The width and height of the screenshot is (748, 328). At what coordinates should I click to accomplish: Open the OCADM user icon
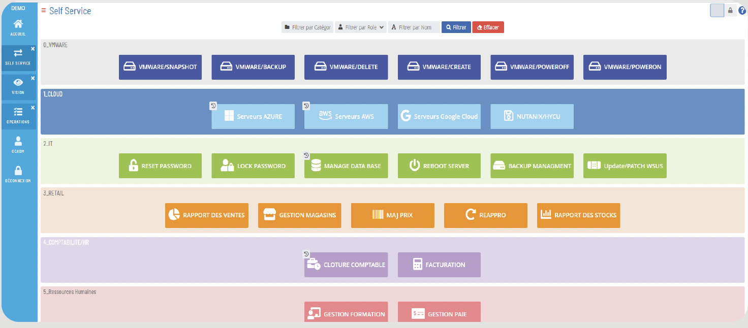tap(18, 141)
